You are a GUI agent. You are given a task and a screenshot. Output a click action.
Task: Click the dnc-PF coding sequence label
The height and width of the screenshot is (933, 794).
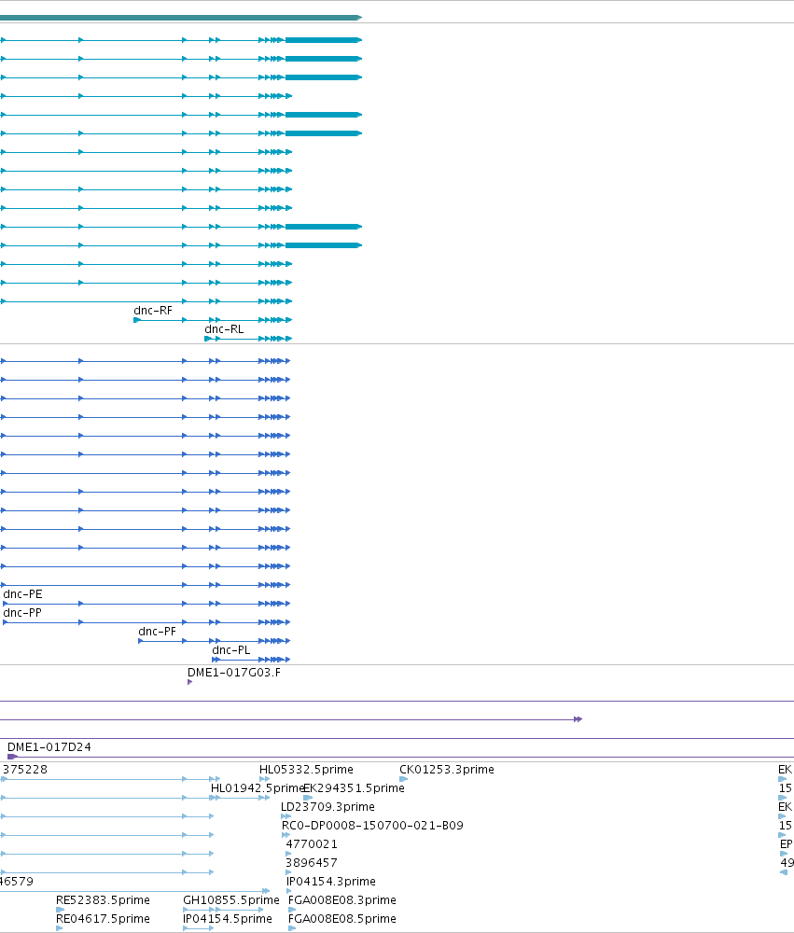pyautogui.click(x=157, y=632)
